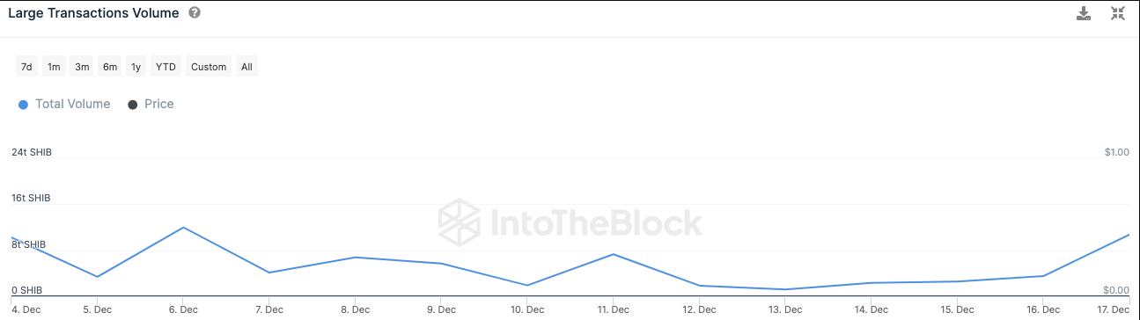The width and height of the screenshot is (1140, 320).
Task: Select the 7d time range
Action: point(26,67)
